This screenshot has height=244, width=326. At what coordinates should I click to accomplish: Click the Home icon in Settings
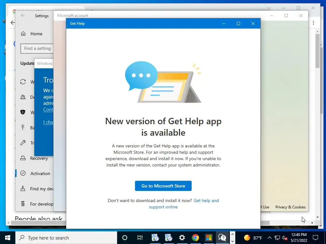point(23,34)
